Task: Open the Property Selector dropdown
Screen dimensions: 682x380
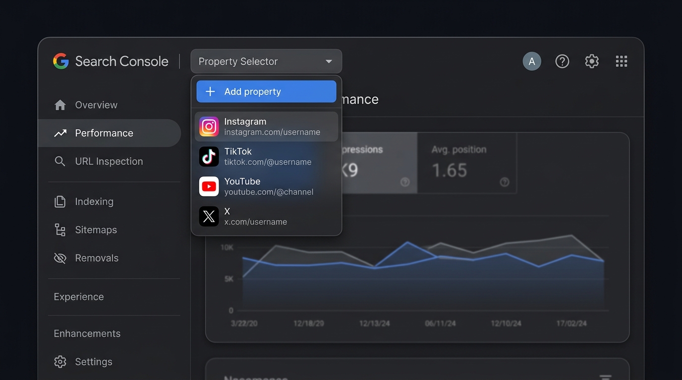Action: 266,61
